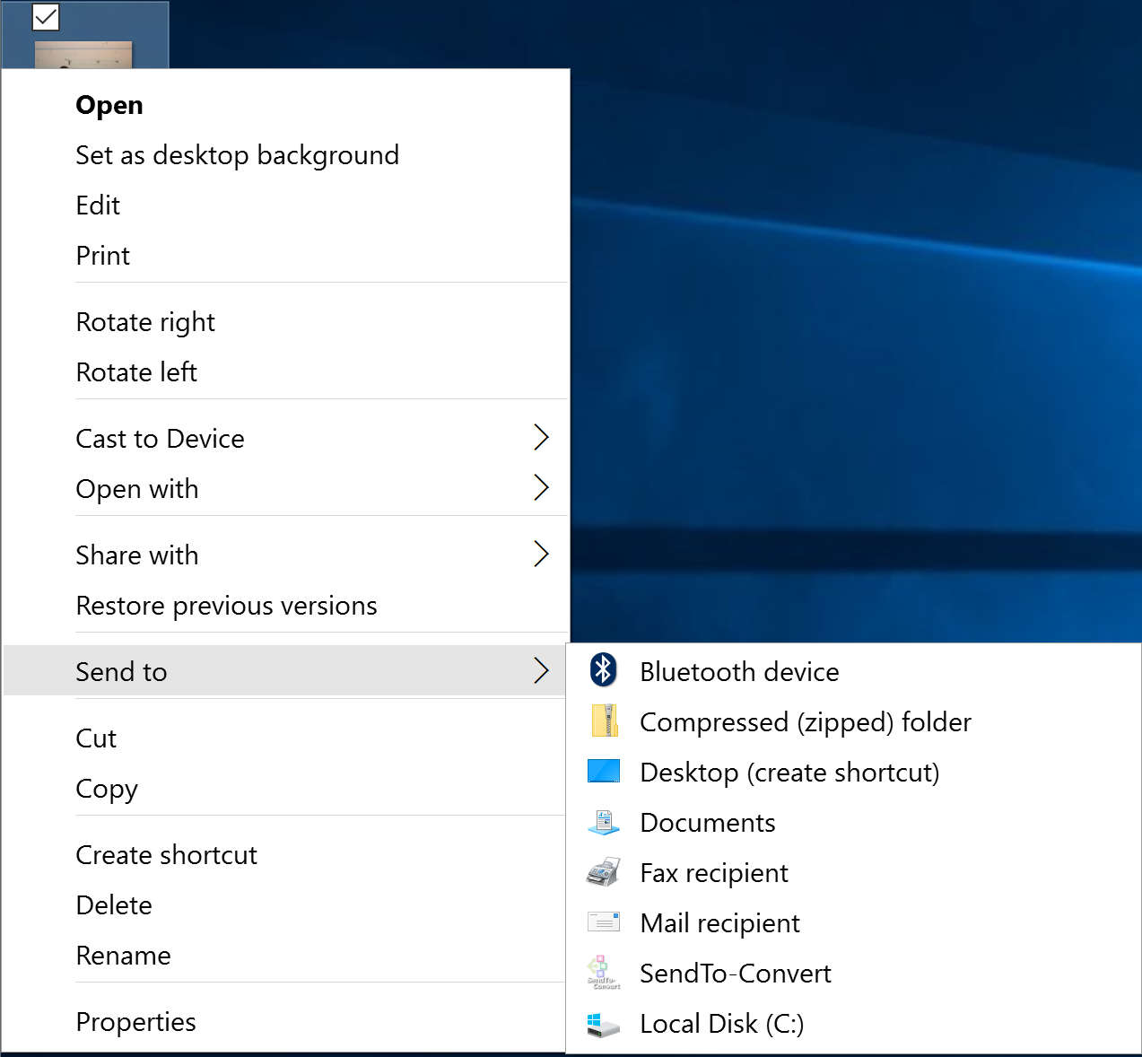Expand the Share with submenu arrow
The height and width of the screenshot is (1057, 1142).
tap(541, 555)
